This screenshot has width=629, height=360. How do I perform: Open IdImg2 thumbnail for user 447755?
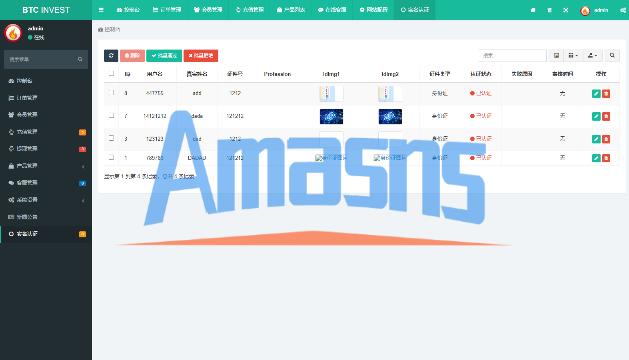390,94
